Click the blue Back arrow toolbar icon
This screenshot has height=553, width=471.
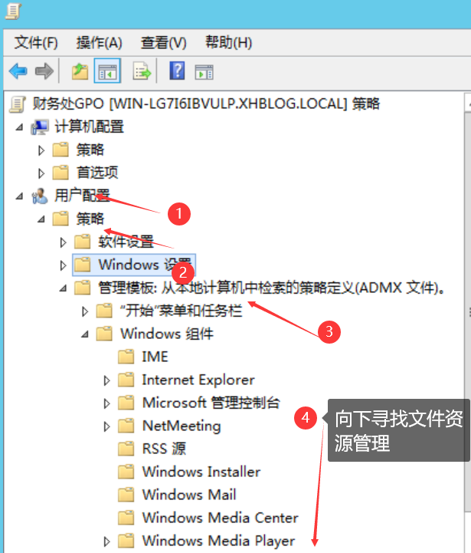(x=18, y=71)
